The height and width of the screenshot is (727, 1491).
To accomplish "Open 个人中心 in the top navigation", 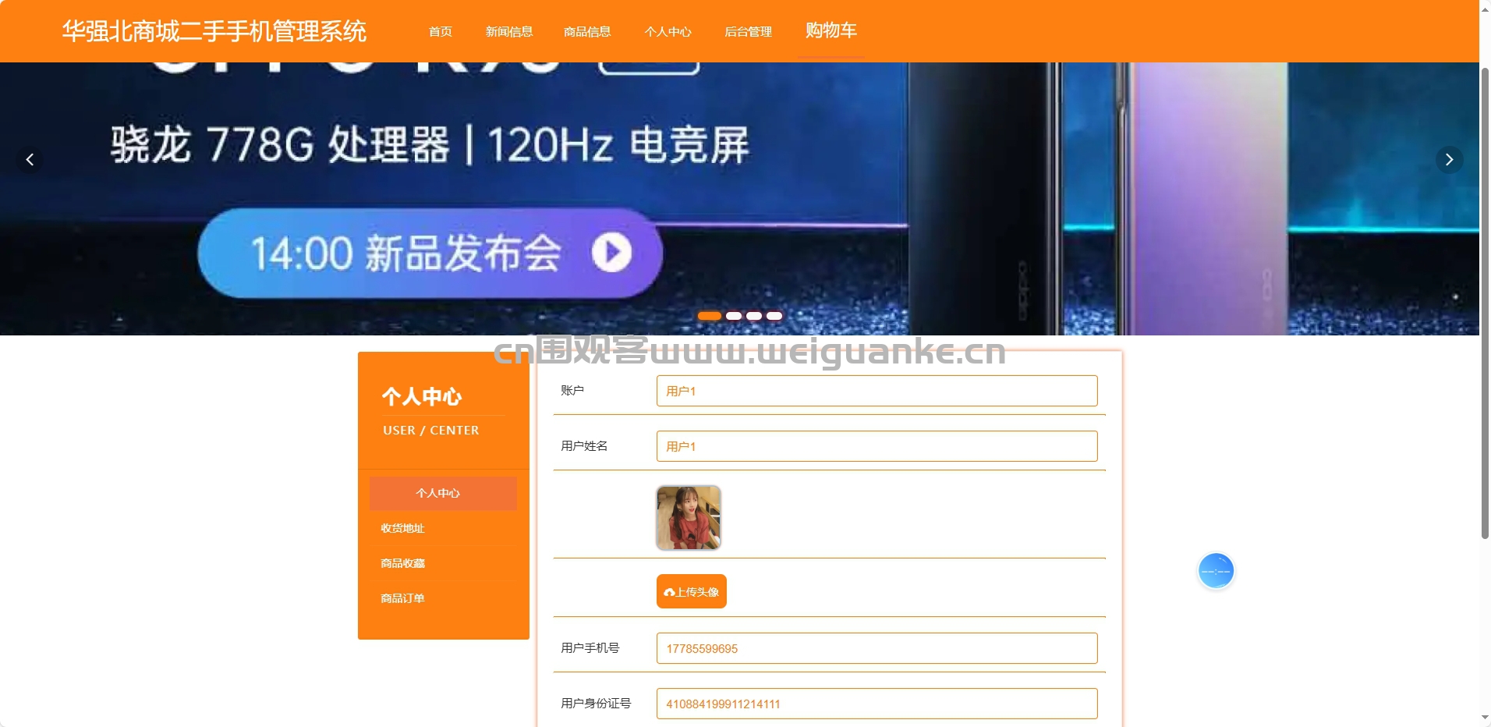I will coord(668,31).
